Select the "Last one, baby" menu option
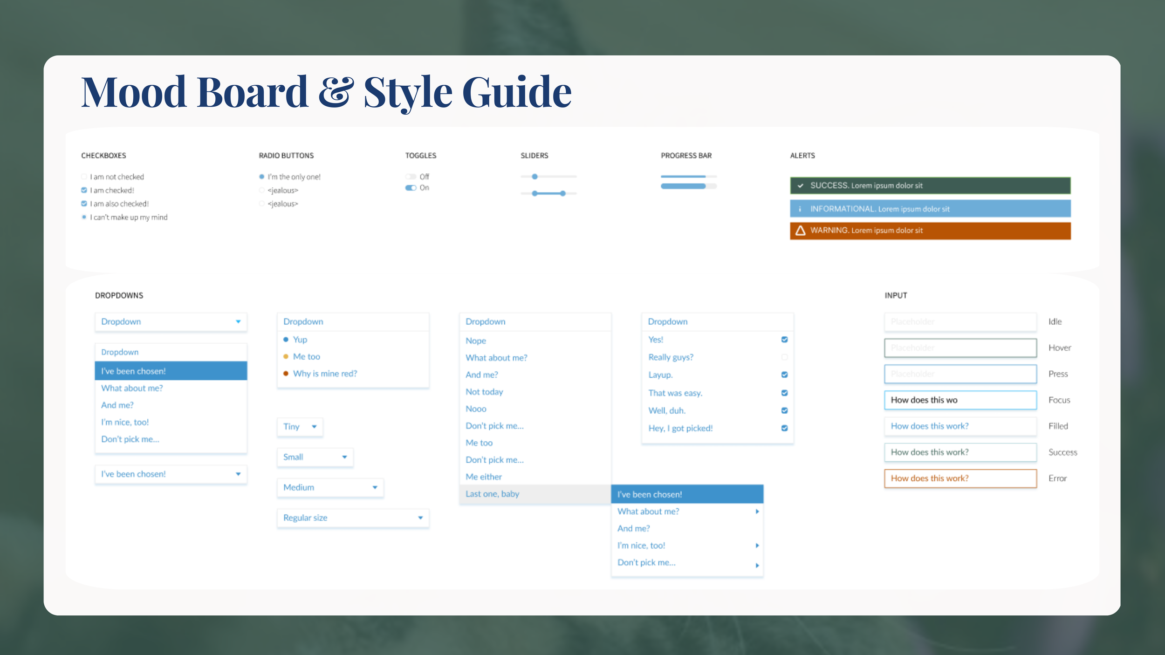Image resolution: width=1165 pixels, height=655 pixels. [x=492, y=494]
